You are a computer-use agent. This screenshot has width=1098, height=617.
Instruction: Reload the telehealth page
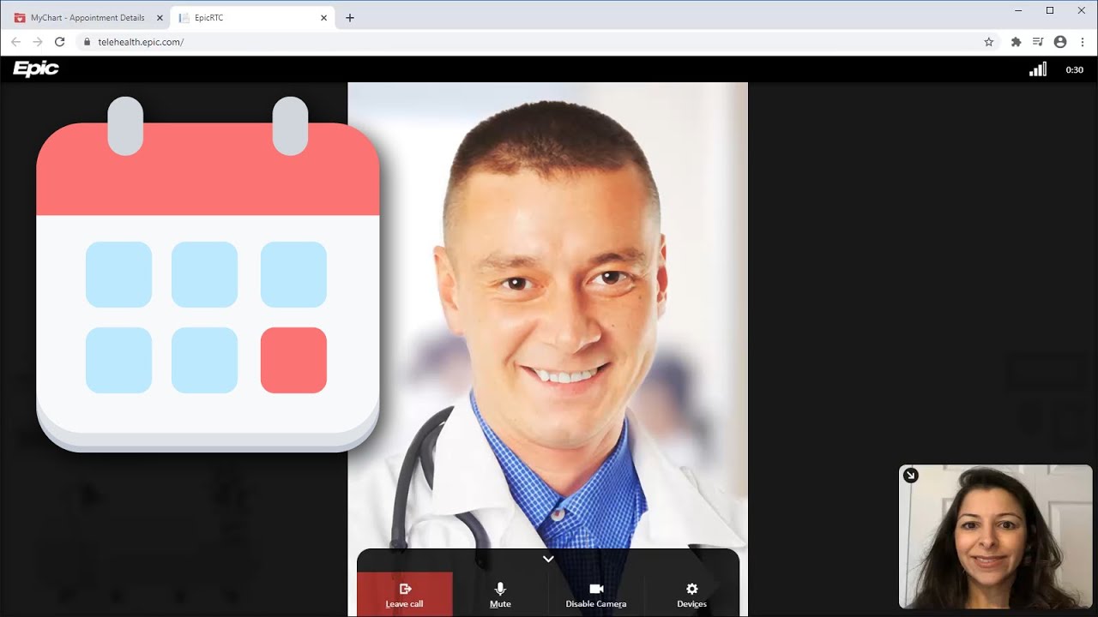click(60, 42)
